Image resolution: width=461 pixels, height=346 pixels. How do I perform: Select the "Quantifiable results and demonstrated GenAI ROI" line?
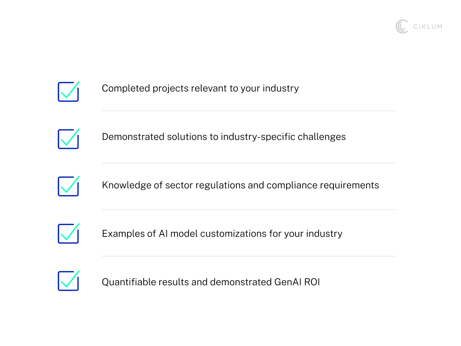tap(211, 282)
